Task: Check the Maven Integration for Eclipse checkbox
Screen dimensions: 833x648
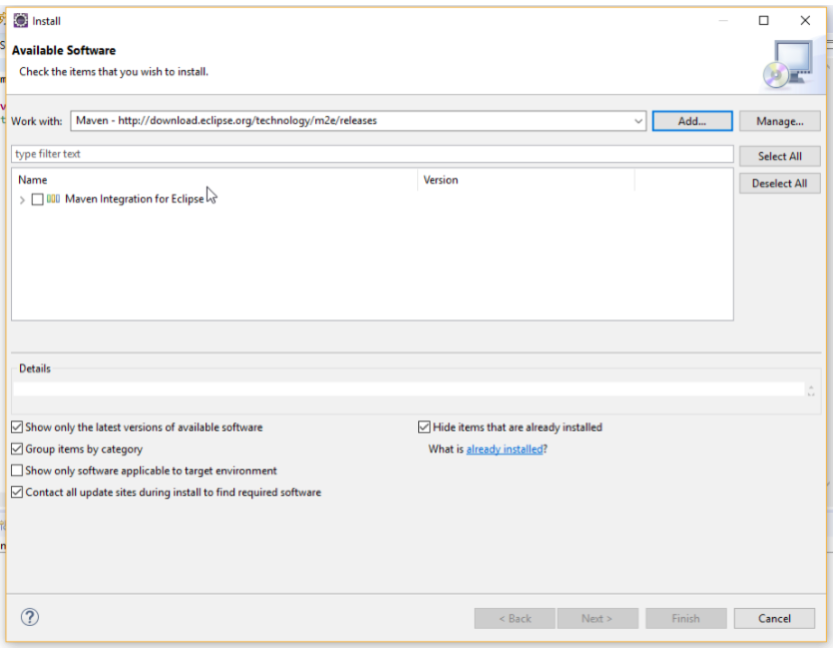Action: click(x=37, y=200)
